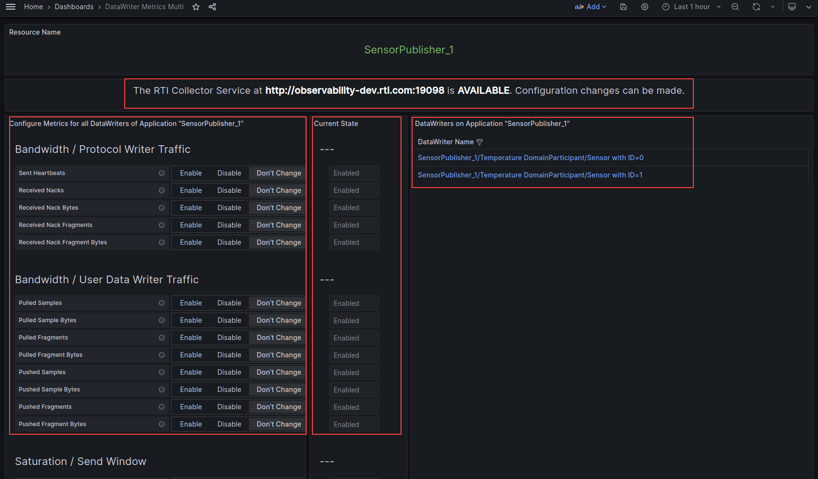Image resolution: width=818 pixels, height=479 pixels.
Task: Save the dashboard with the floppy disk icon
Action: tap(623, 7)
